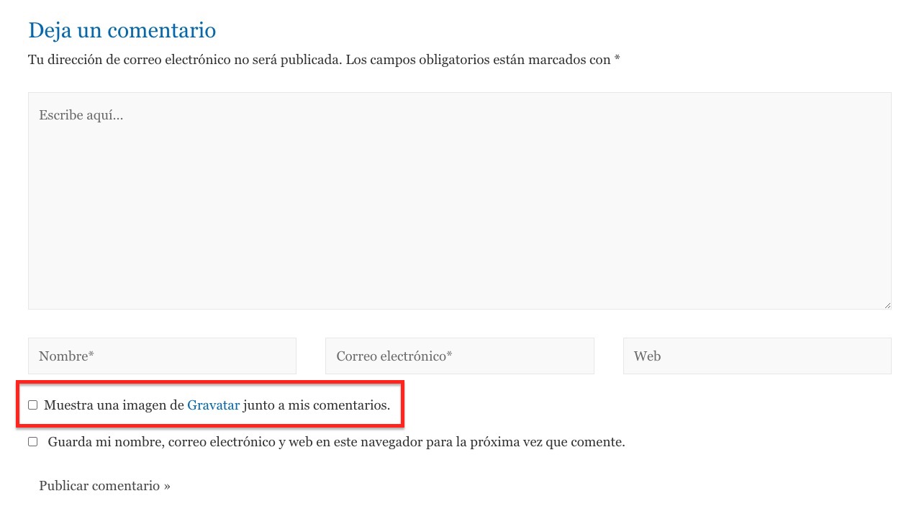Enable the Gravatar image checkbox
This screenshot has width=914, height=519.
coord(32,405)
